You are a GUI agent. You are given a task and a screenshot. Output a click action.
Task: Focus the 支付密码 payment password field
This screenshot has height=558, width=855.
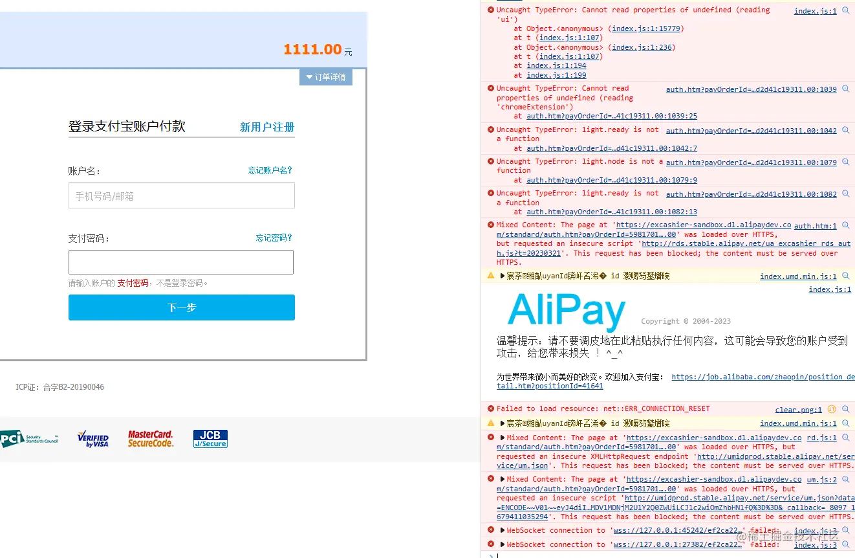[x=181, y=262]
